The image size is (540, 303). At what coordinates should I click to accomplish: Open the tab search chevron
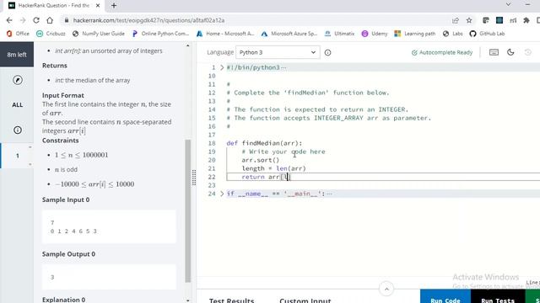pyautogui.click(x=508, y=4)
